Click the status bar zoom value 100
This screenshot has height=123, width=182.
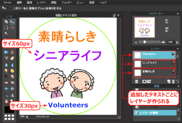(x=23, y=117)
